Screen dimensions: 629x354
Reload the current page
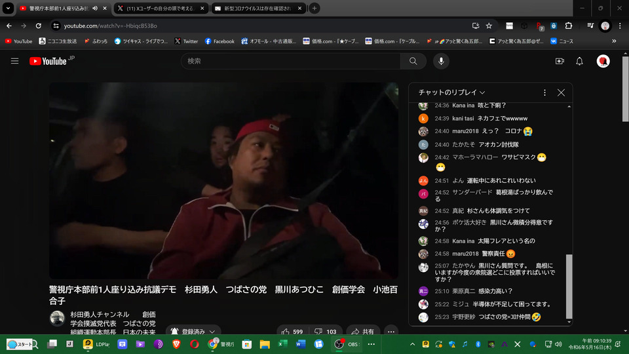tap(39, 26)
